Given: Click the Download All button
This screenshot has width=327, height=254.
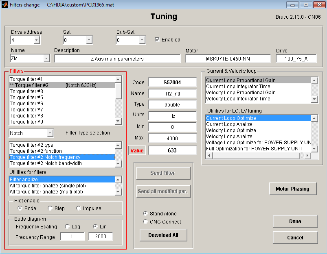Looking at the screenshot, I should [163, 235].
